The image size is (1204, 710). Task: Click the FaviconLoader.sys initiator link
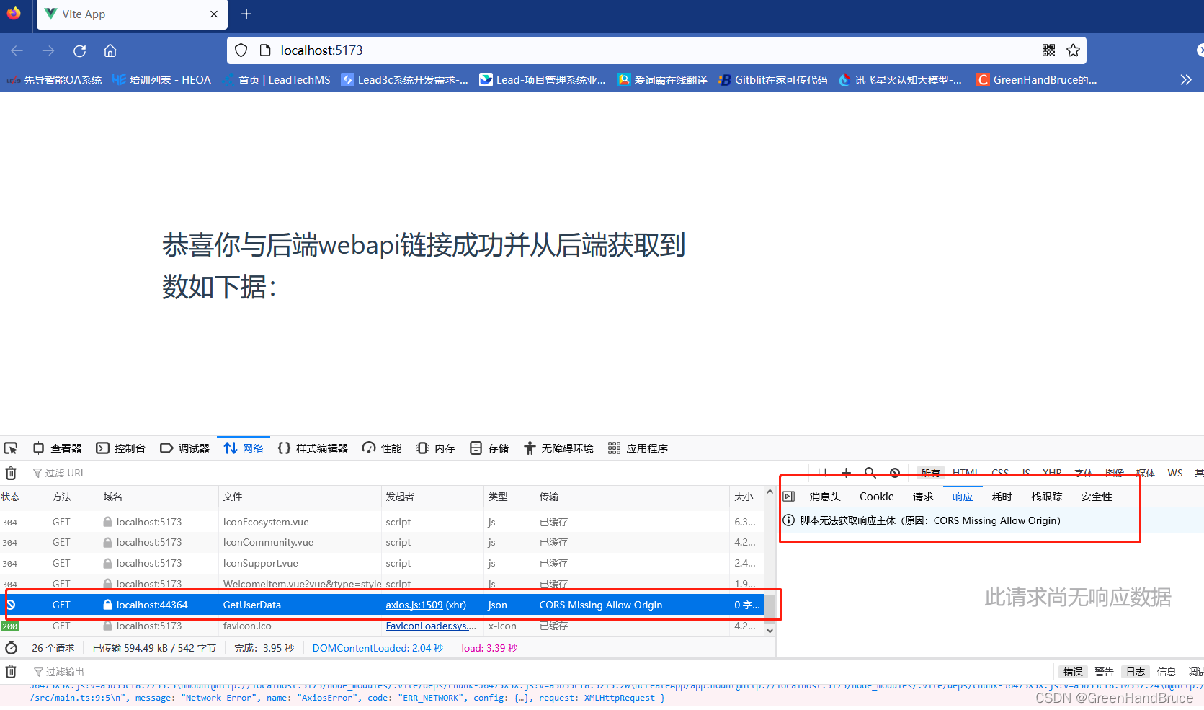pyautogui.click(x=431, y=626)
